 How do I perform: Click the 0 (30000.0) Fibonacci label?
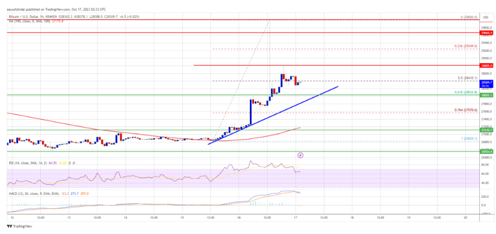pyautogui.click(x=468, y=17)
